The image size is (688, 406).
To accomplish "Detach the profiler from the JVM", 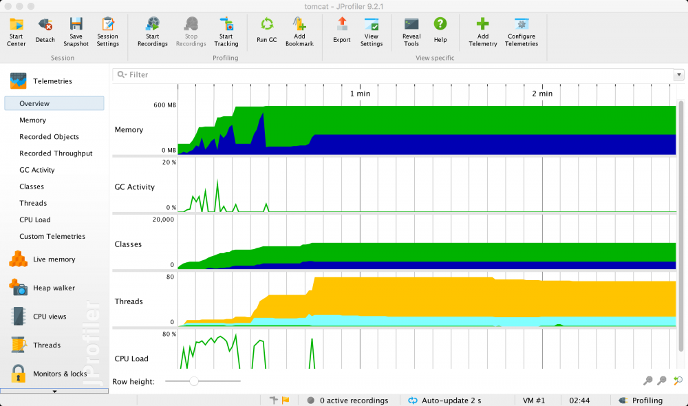I will (45, 32).
